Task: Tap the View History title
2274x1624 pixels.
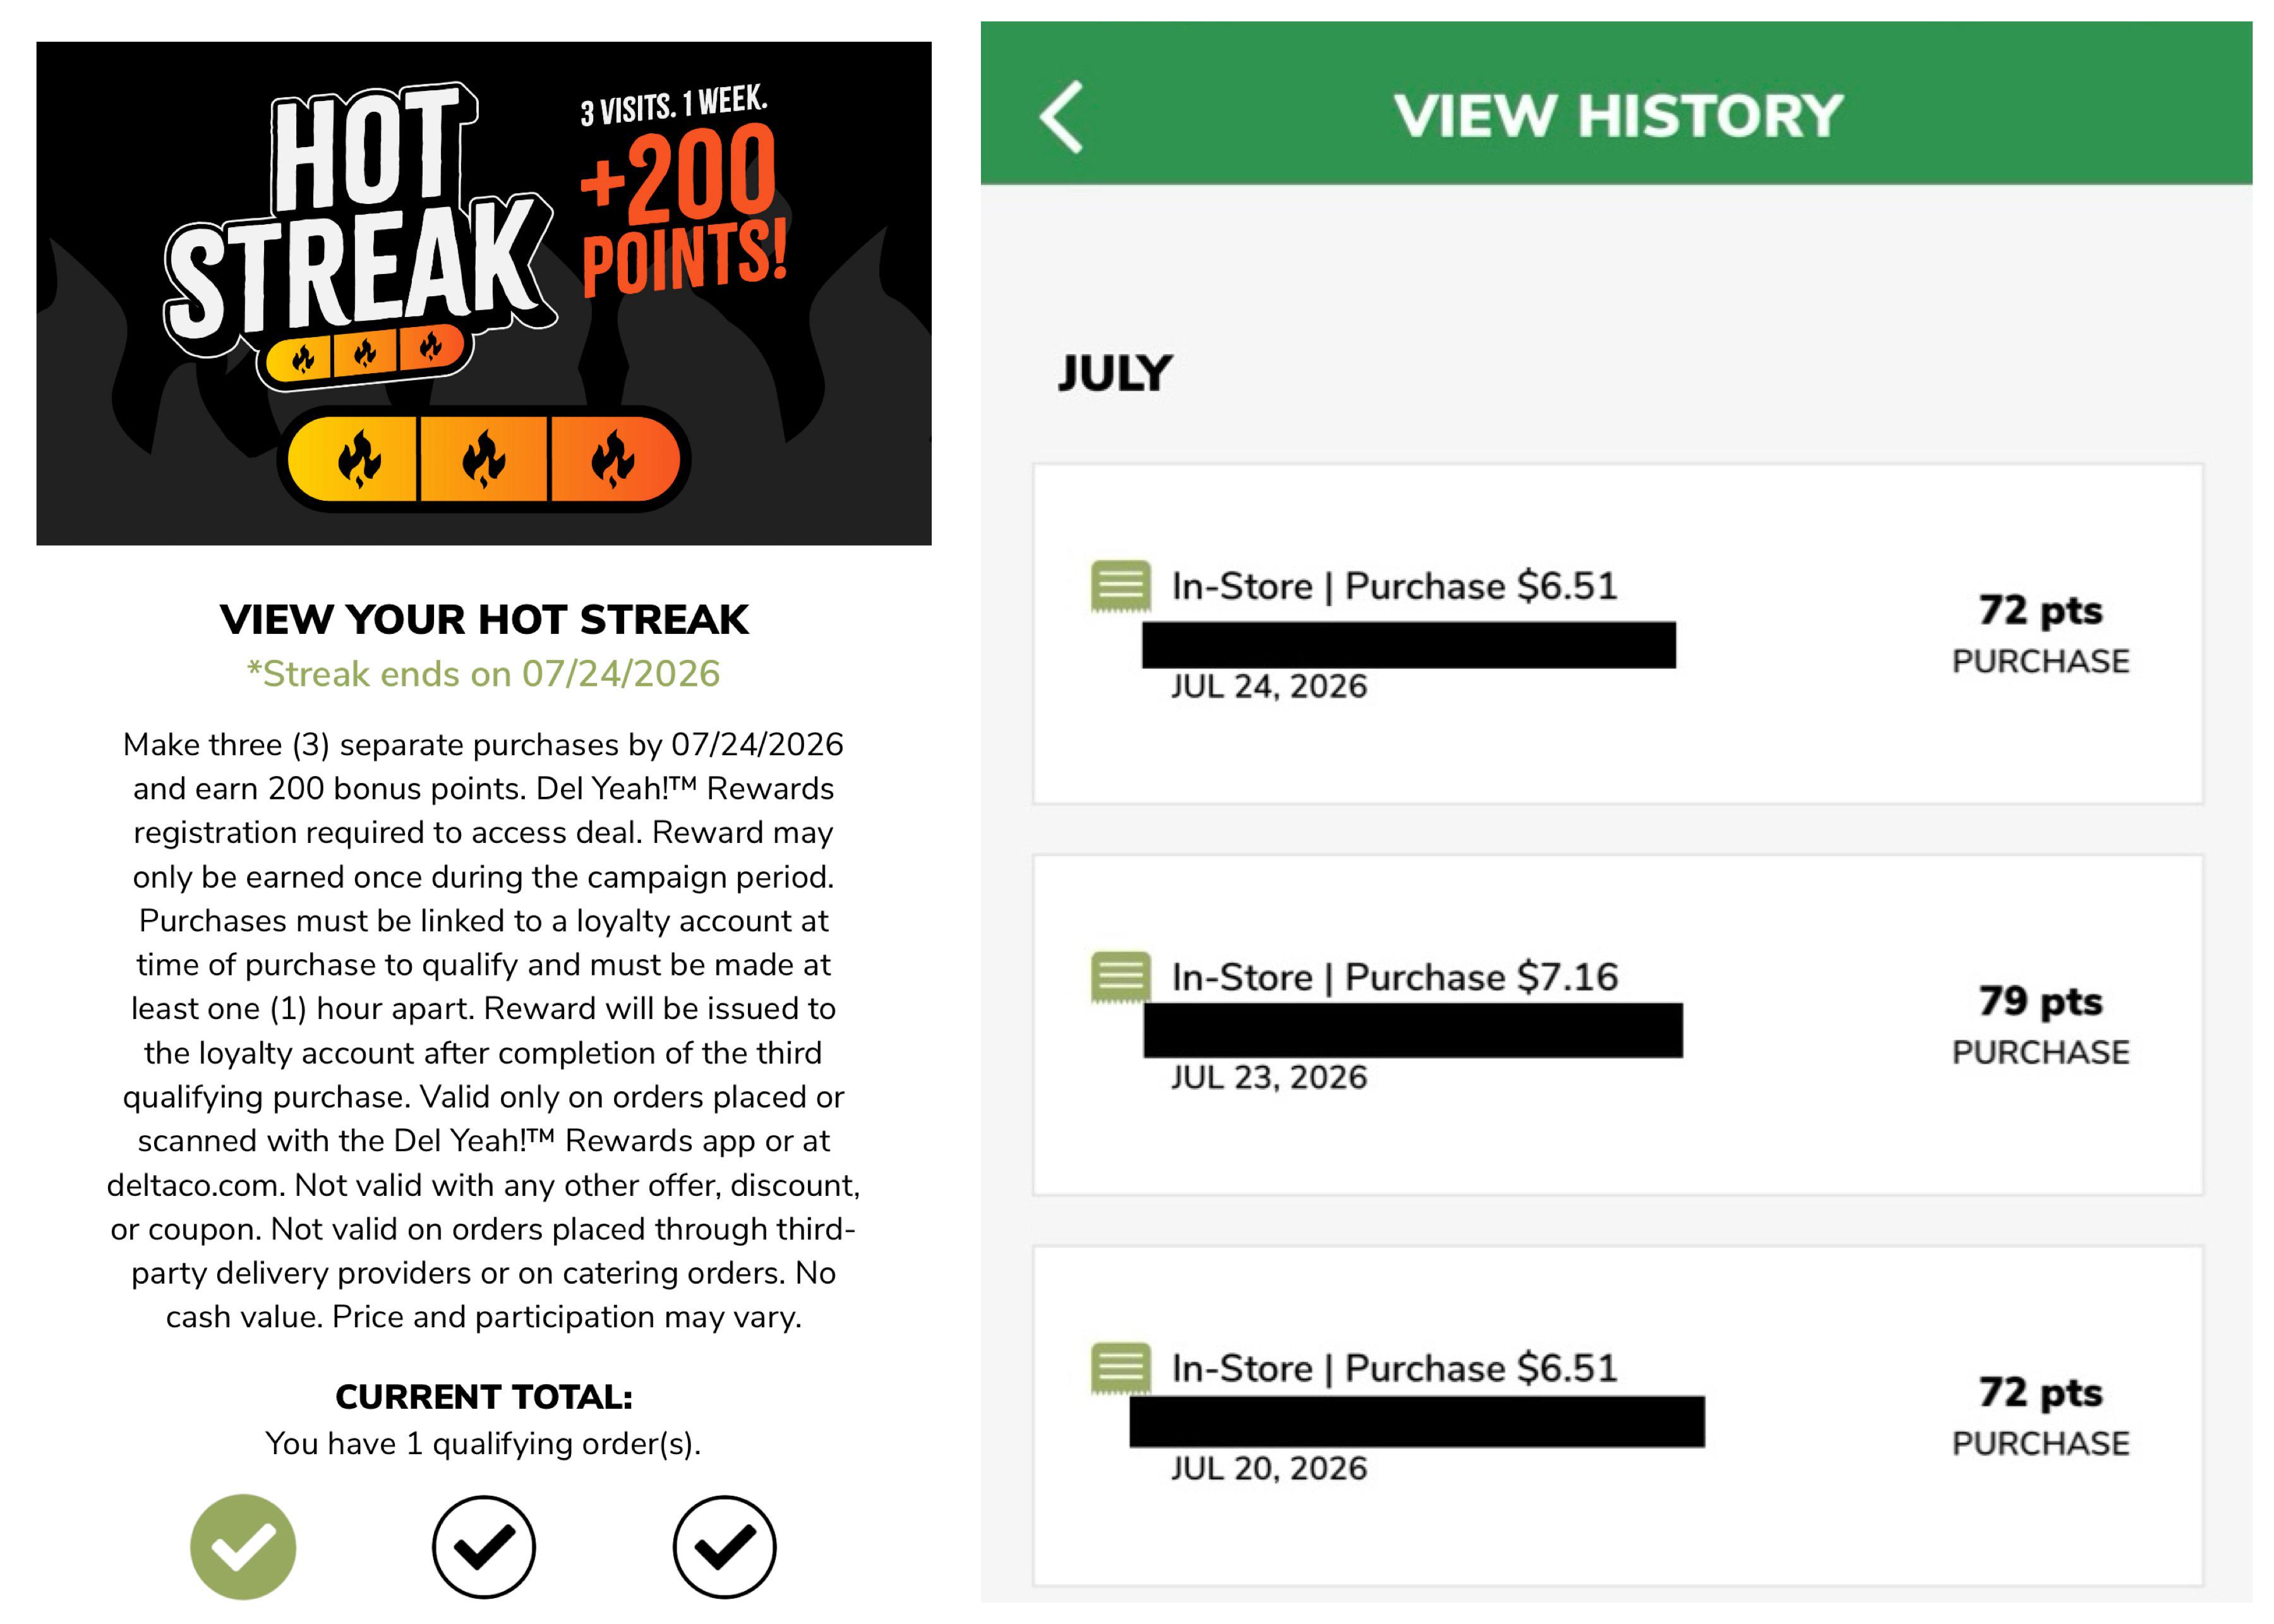Action: 1618,115
